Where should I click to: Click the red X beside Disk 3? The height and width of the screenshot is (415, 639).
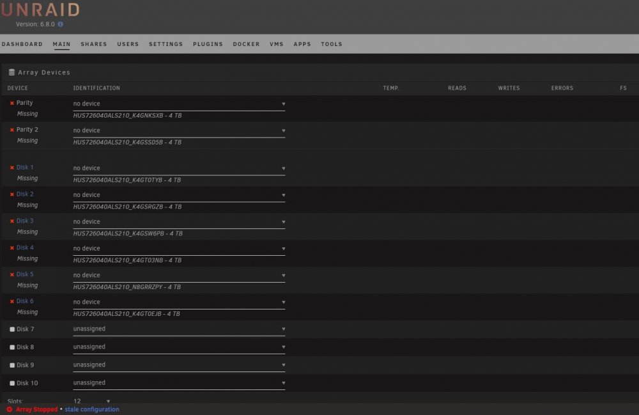point(12,221)
